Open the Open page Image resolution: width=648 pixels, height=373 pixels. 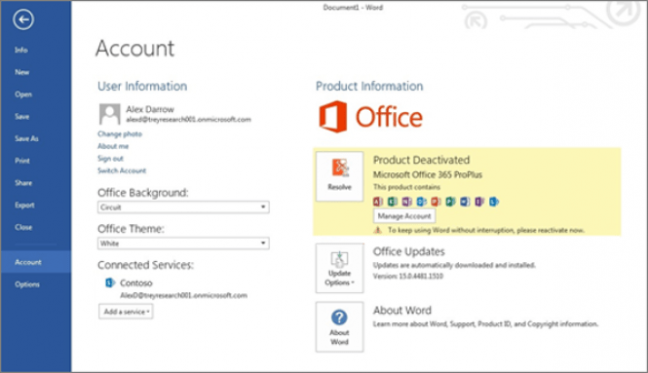point(23,94)
